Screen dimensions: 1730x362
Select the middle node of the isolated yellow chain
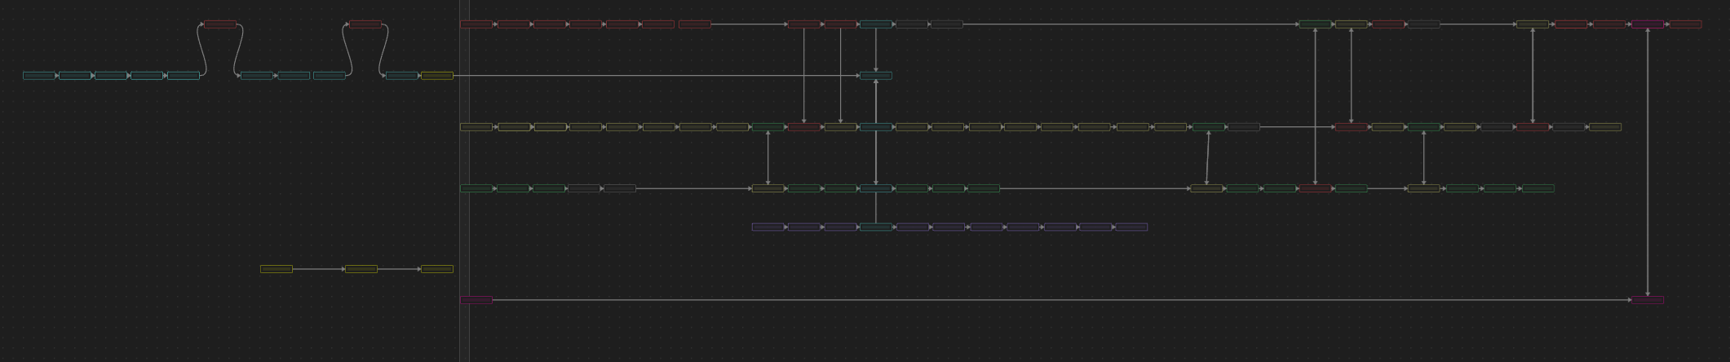tap(361, 269)
